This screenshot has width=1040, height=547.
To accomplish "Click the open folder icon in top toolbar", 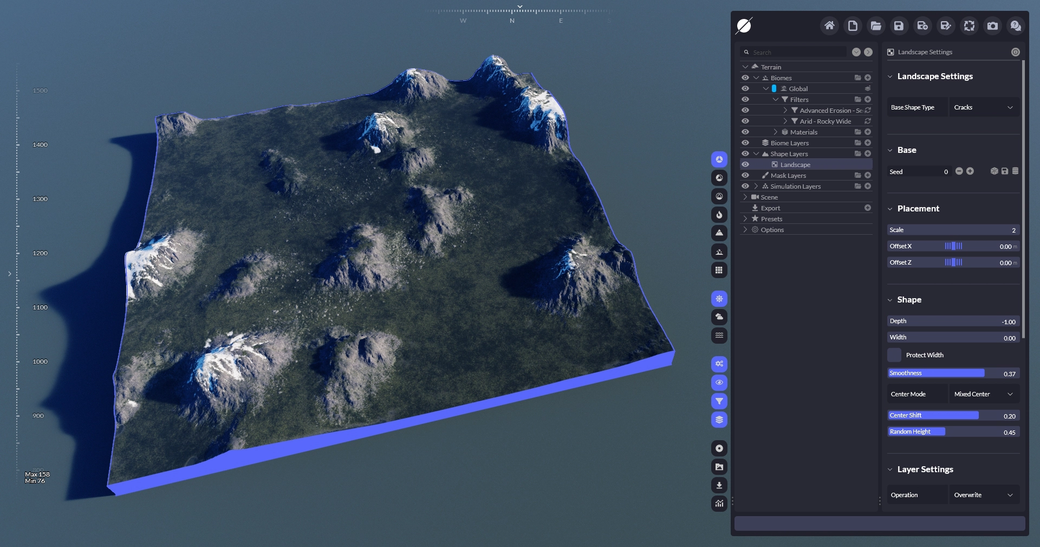I will point(875,25).
